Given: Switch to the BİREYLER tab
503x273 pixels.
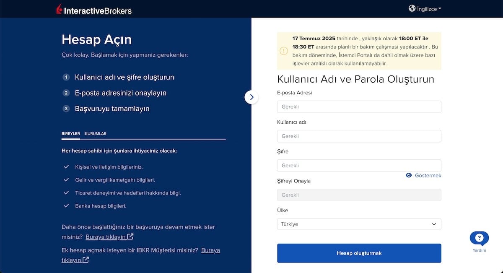Looking at the screenshot, I should point(71,134).
